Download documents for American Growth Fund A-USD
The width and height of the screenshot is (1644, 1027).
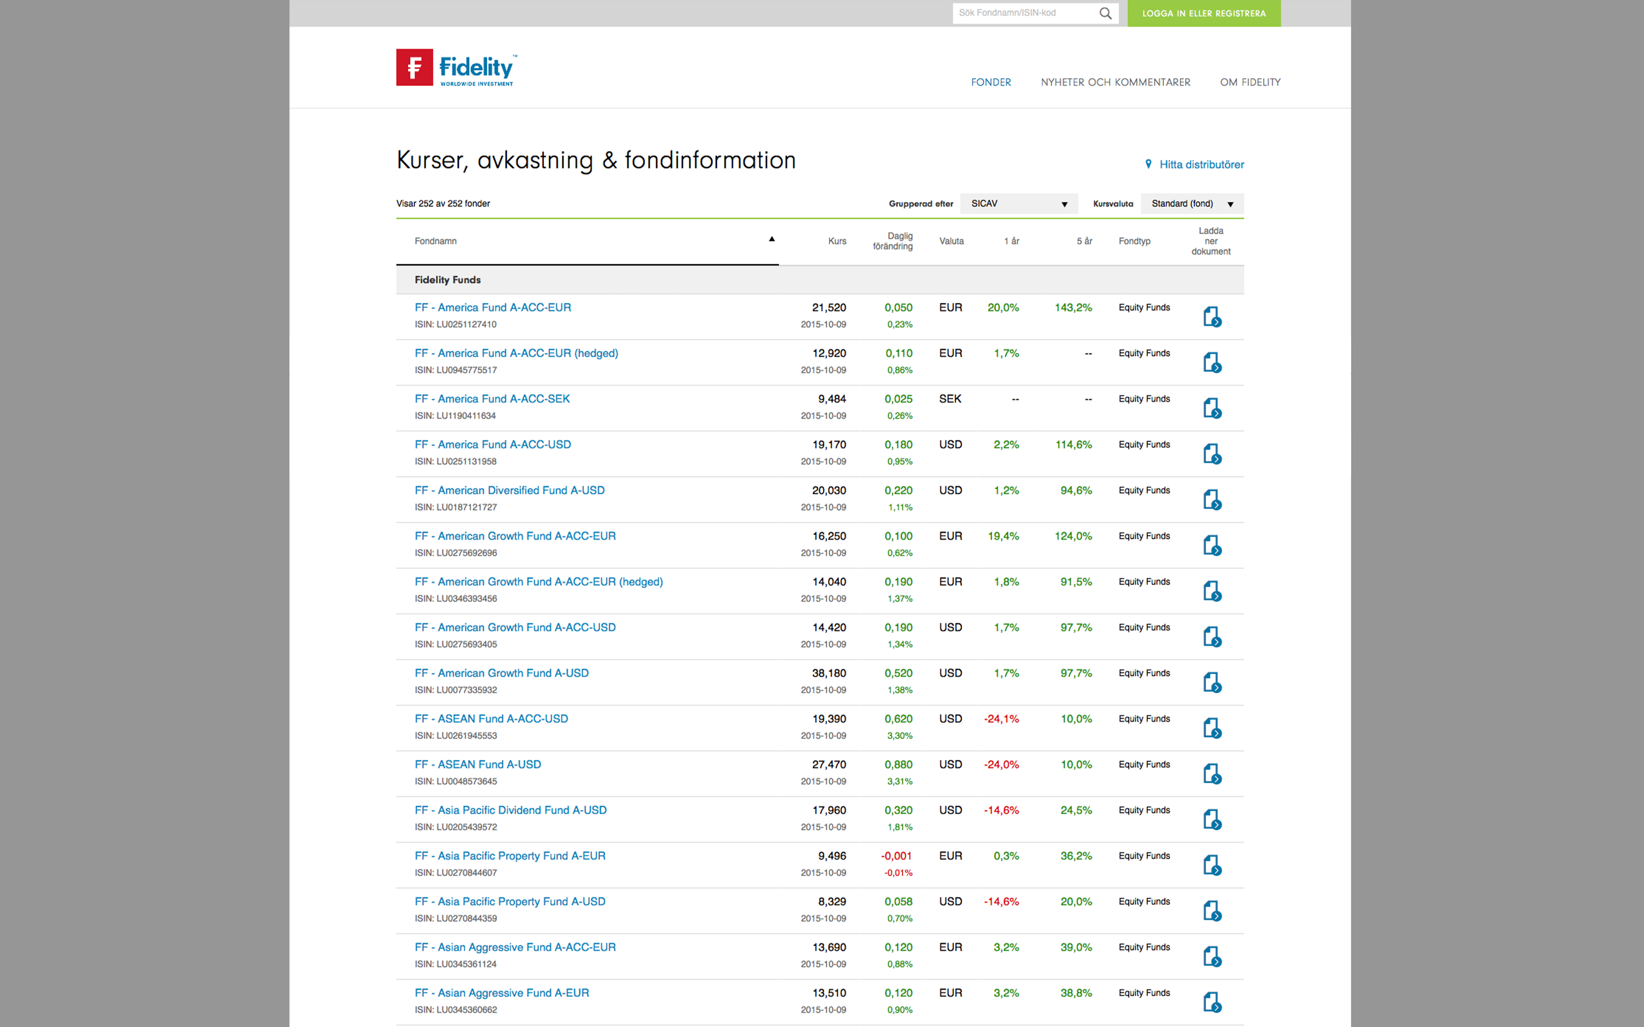1212,682
